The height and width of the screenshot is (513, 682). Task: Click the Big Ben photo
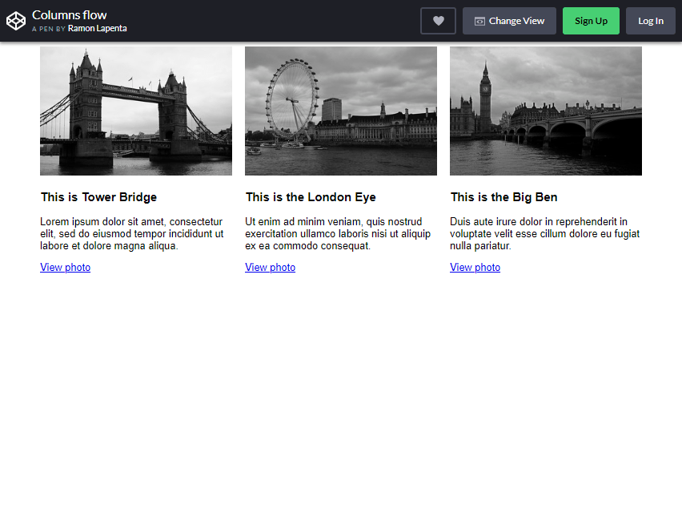click(x=545, y=111)
